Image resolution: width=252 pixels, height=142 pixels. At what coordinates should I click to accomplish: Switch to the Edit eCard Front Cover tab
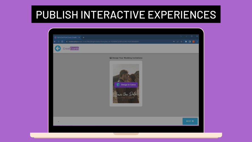(67, 37)
